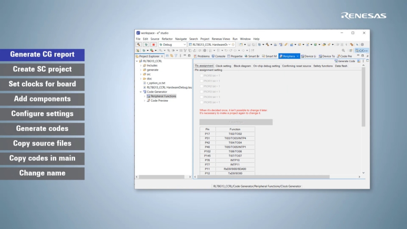Click the green Debug launch icon
Viewport: 407px width, 229px height.
click(146, 45)
